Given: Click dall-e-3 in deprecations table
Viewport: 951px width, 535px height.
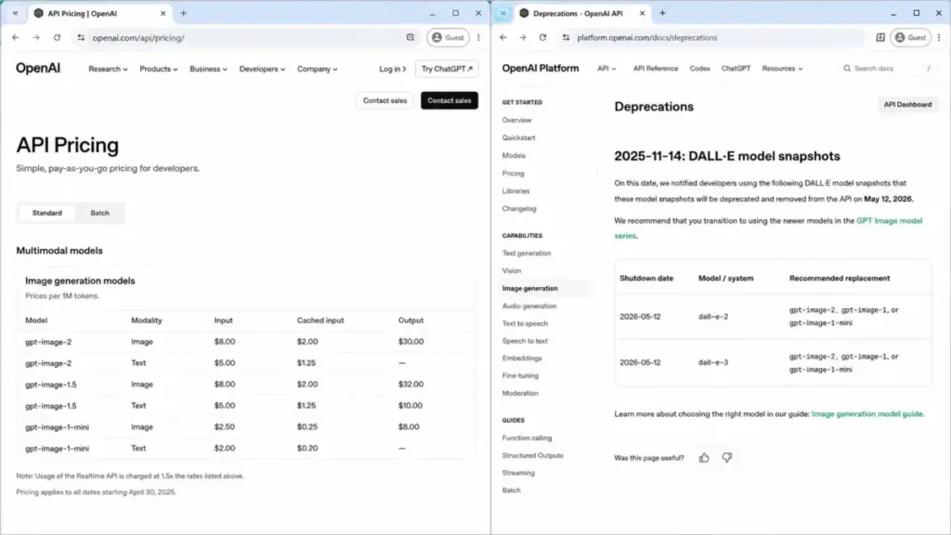Looking at the screenshot, I should click(x=713, y=363).
